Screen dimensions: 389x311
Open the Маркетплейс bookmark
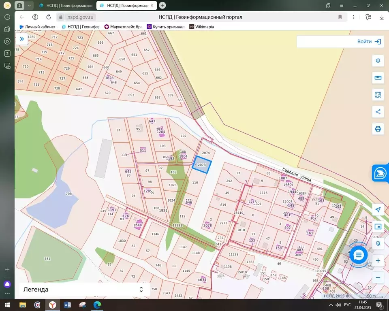(x=124, y=27)
